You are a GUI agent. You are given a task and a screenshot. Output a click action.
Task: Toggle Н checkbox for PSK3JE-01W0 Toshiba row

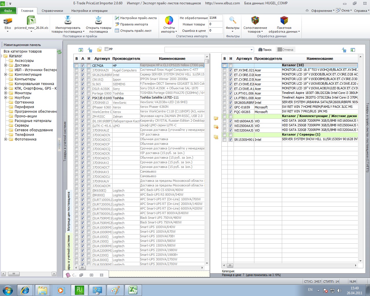tap(88, 98)
